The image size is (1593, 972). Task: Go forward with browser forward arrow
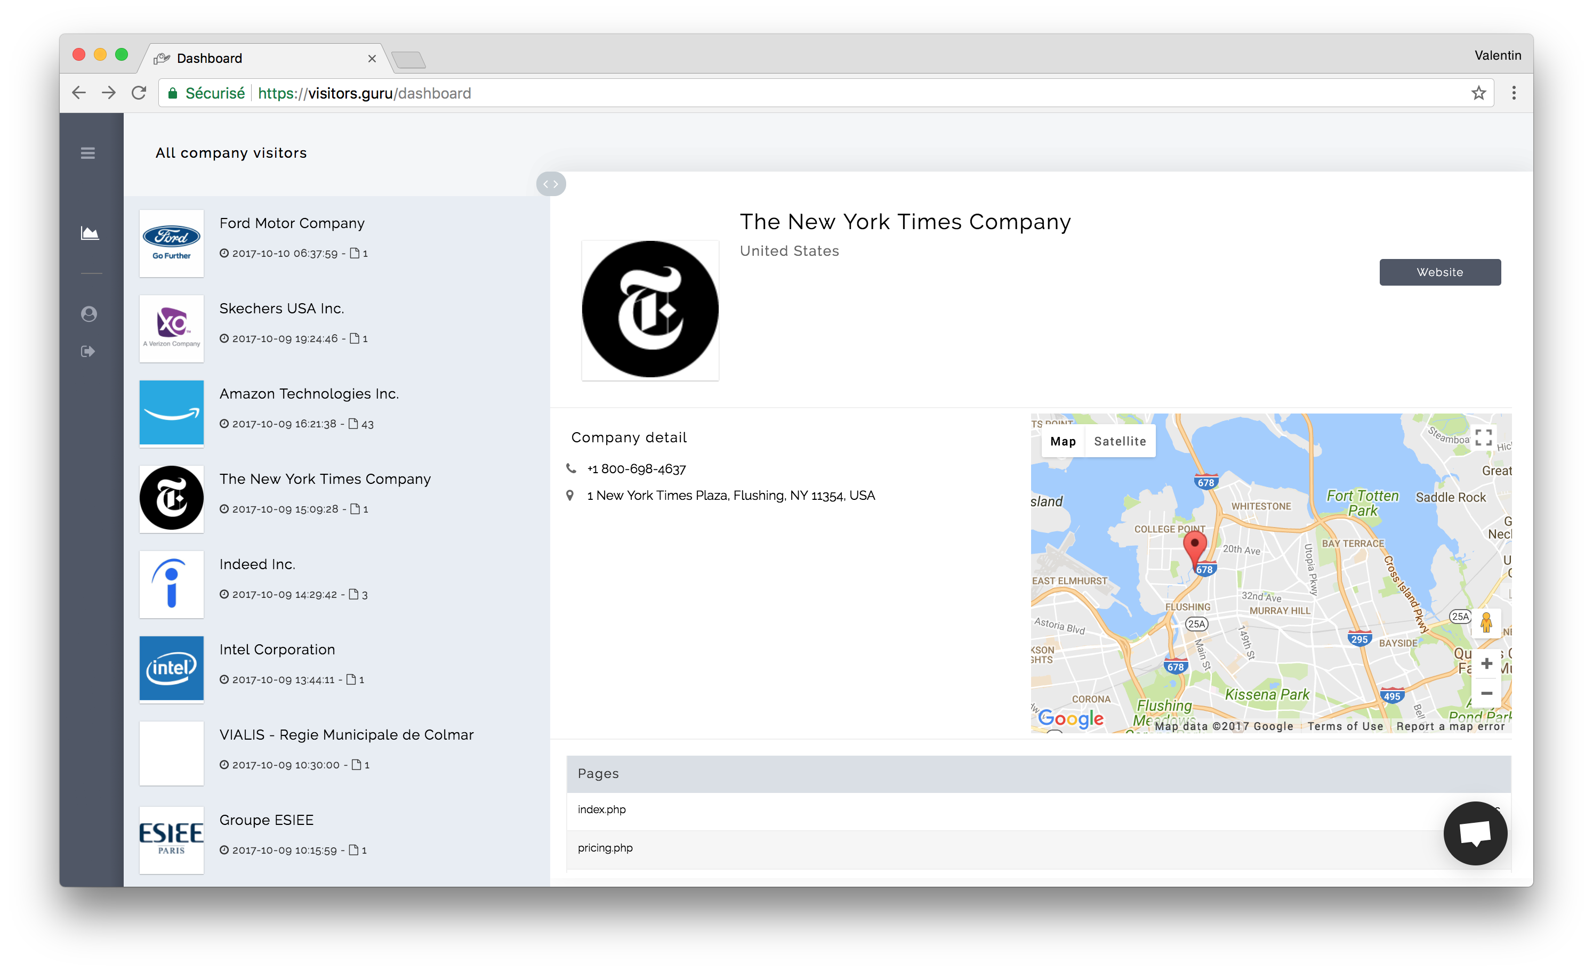point(109,93)
